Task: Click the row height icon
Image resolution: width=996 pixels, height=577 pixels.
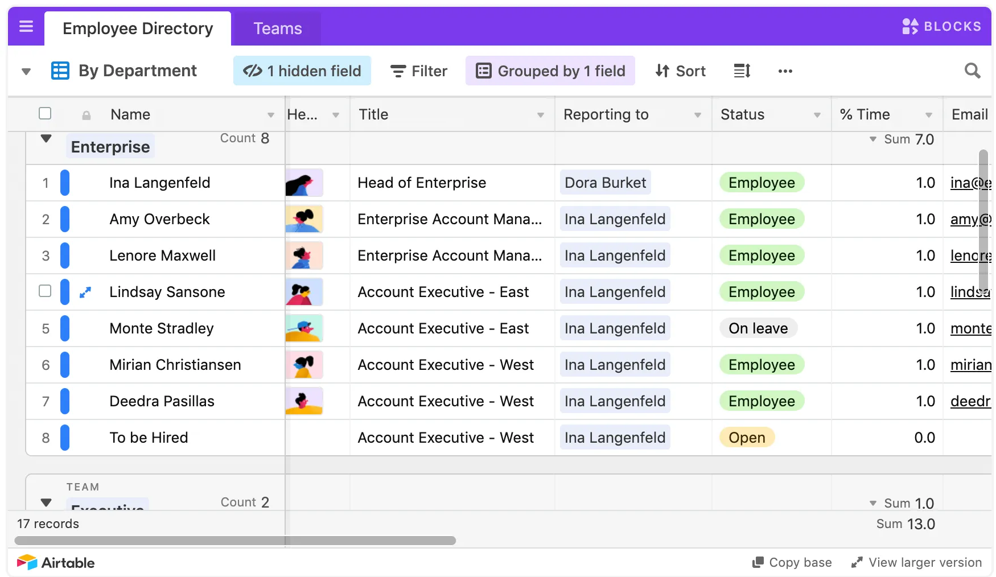Action: (x=742, y=71)
